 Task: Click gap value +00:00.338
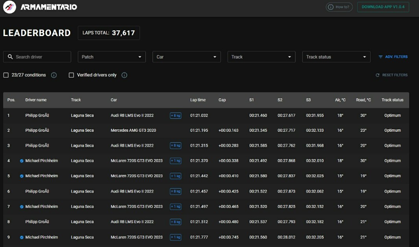click(228, 161)
